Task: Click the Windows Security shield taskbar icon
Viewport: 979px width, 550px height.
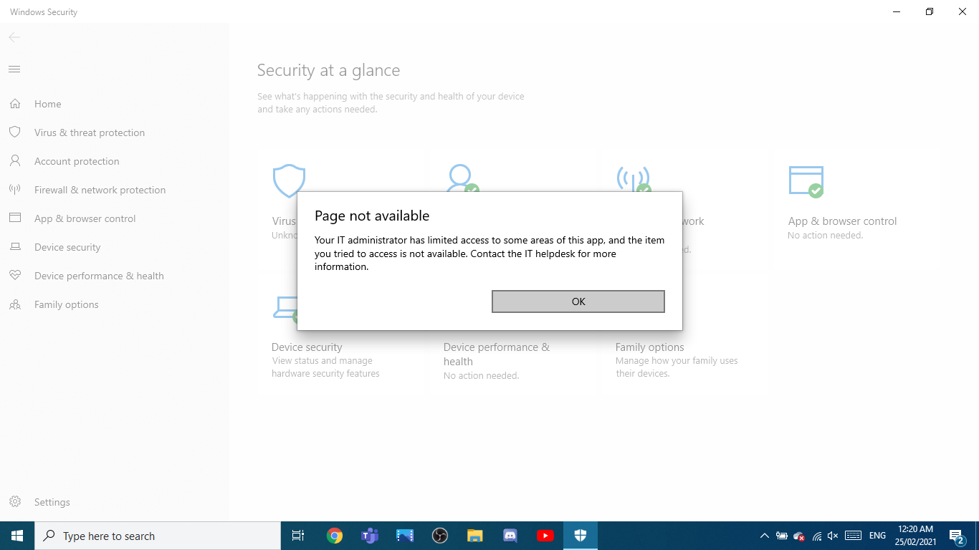Action: 580,536
